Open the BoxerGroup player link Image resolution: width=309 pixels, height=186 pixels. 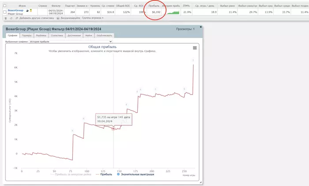(x=15, y=10)
